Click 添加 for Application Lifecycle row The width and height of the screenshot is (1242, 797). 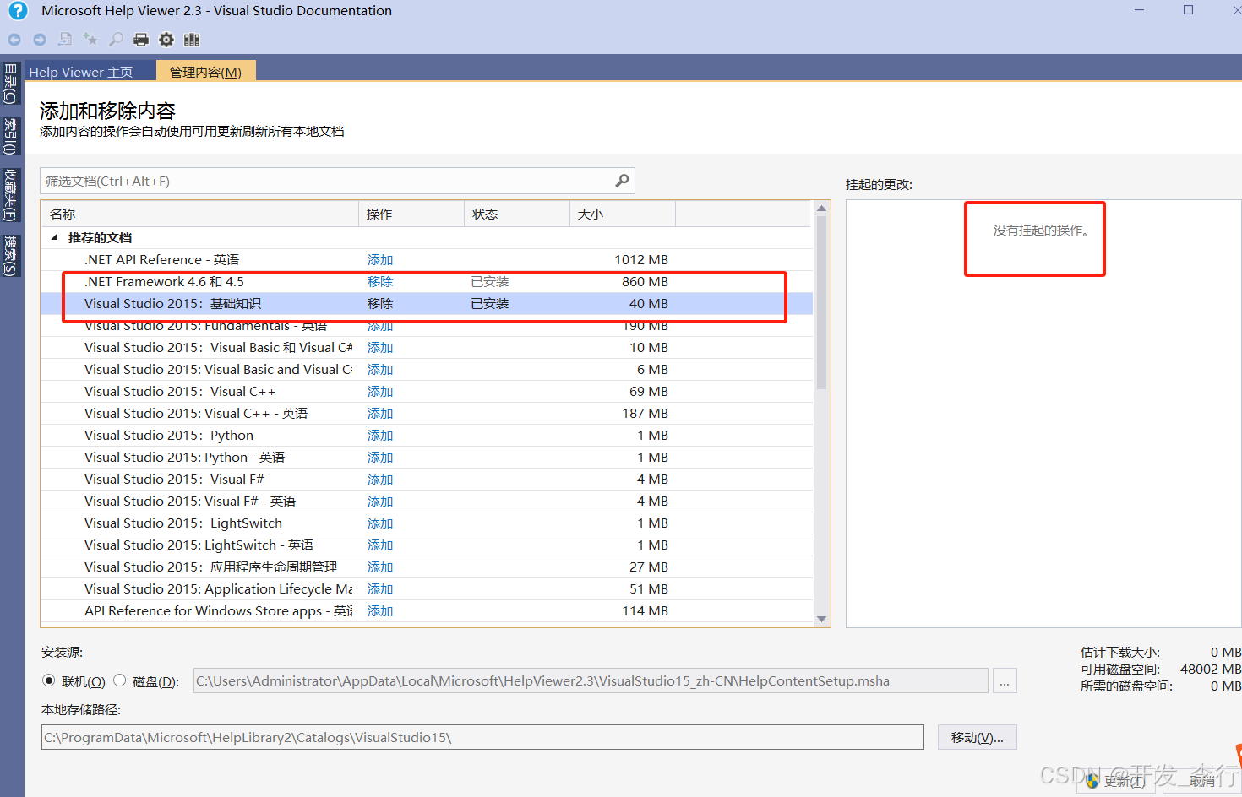tap(380, 589)
